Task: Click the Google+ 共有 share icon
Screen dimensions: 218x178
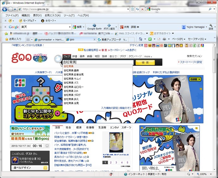Action: 122,27
